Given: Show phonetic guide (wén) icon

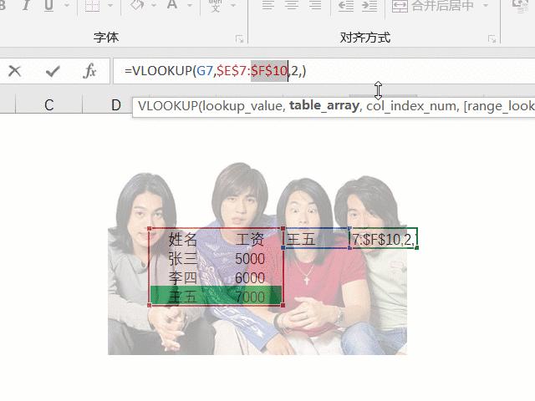Looking at the screenshot, I should pyautogui.click(x=216, y=5).
